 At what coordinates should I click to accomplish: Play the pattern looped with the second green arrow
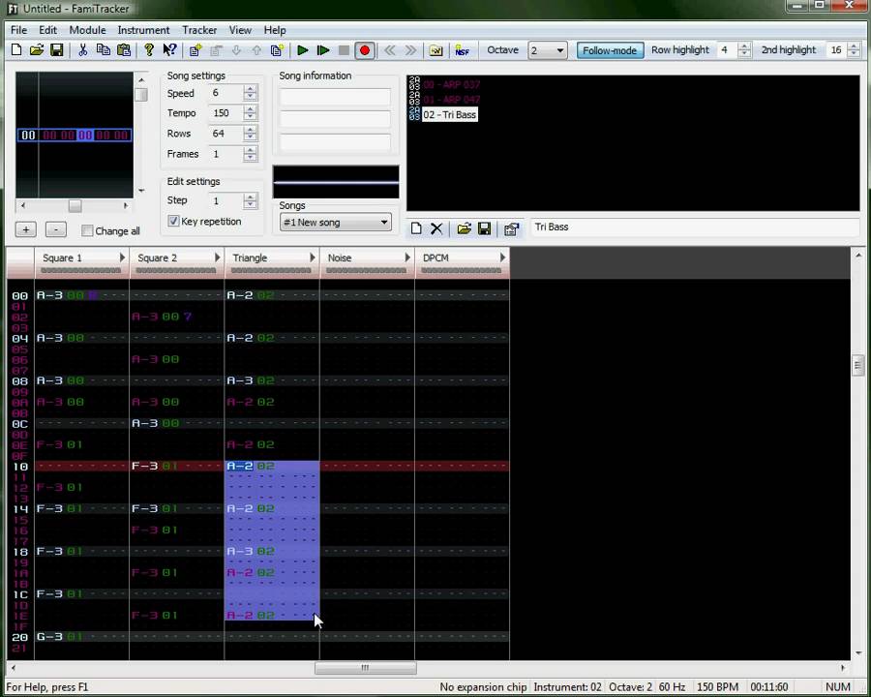(x=322, y=50)
